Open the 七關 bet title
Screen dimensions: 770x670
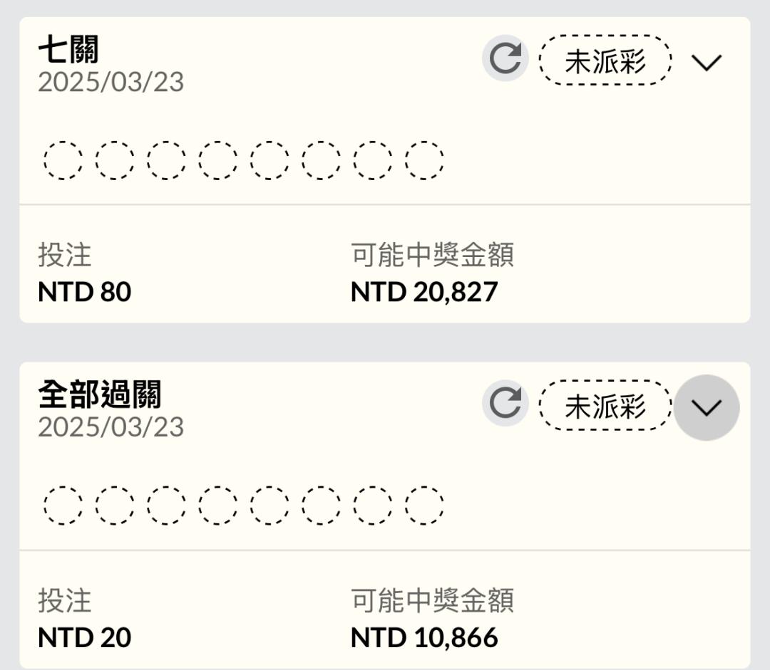[x=68, y=50]
